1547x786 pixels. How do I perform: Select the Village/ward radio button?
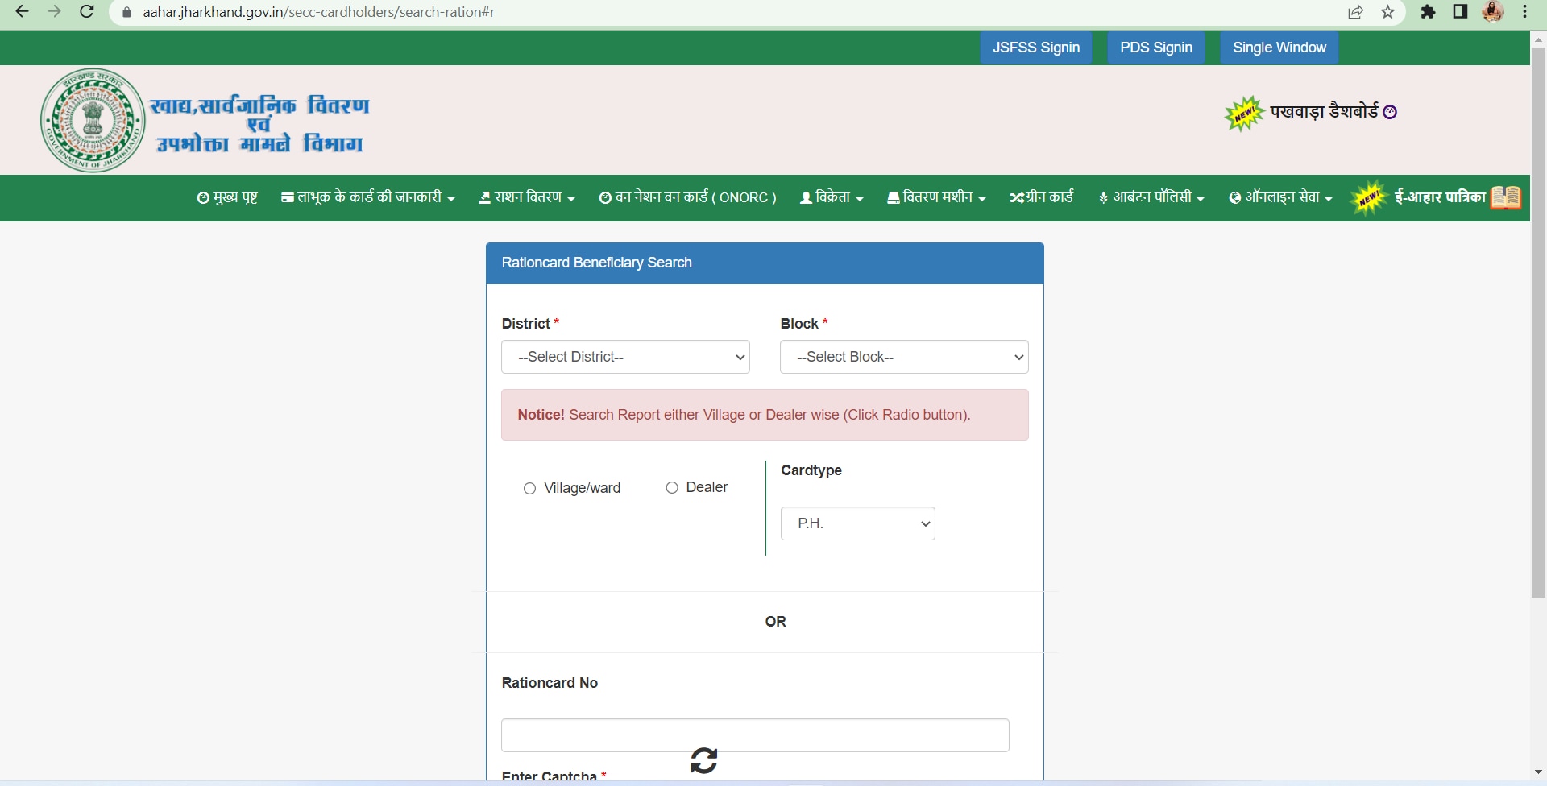529,489
